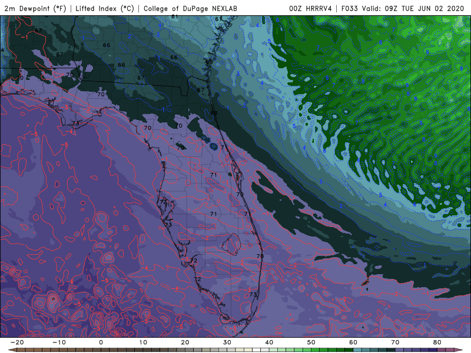Click the 0 value on the color scale

101,342
